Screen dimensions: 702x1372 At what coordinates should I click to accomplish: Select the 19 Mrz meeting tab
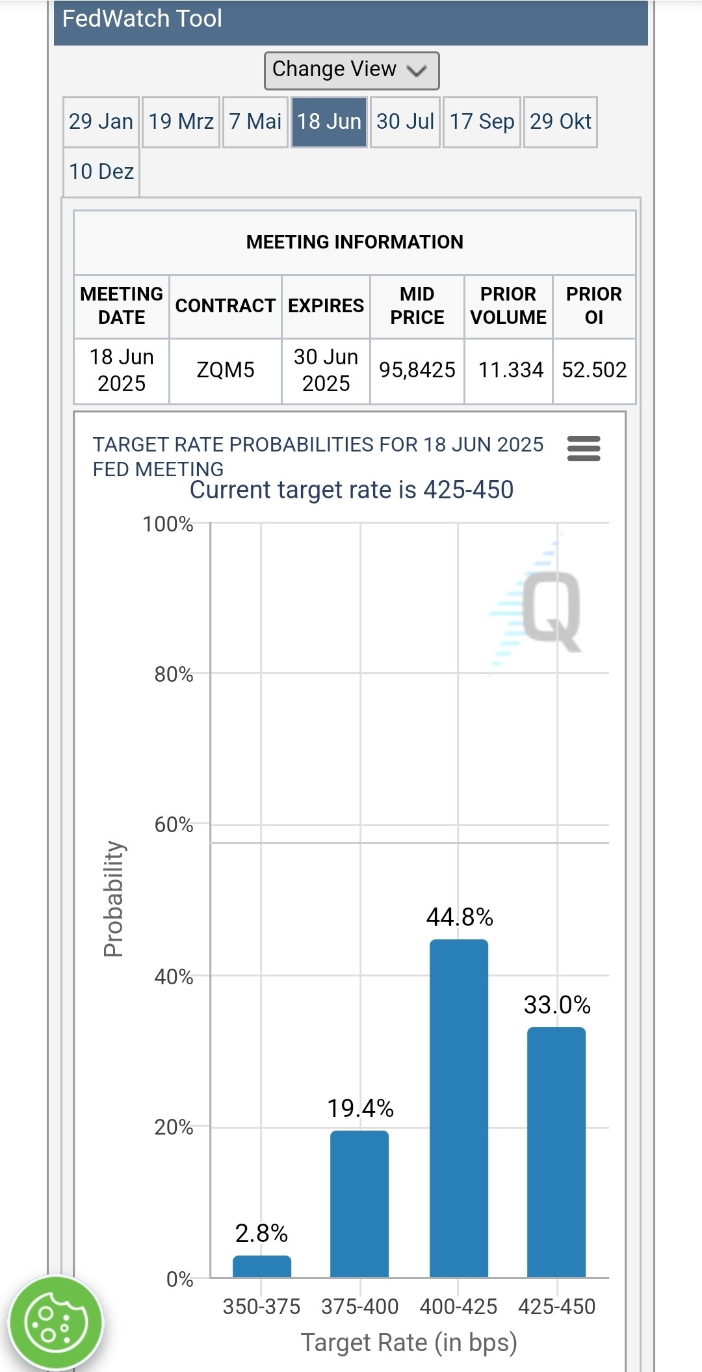point(181,122)
